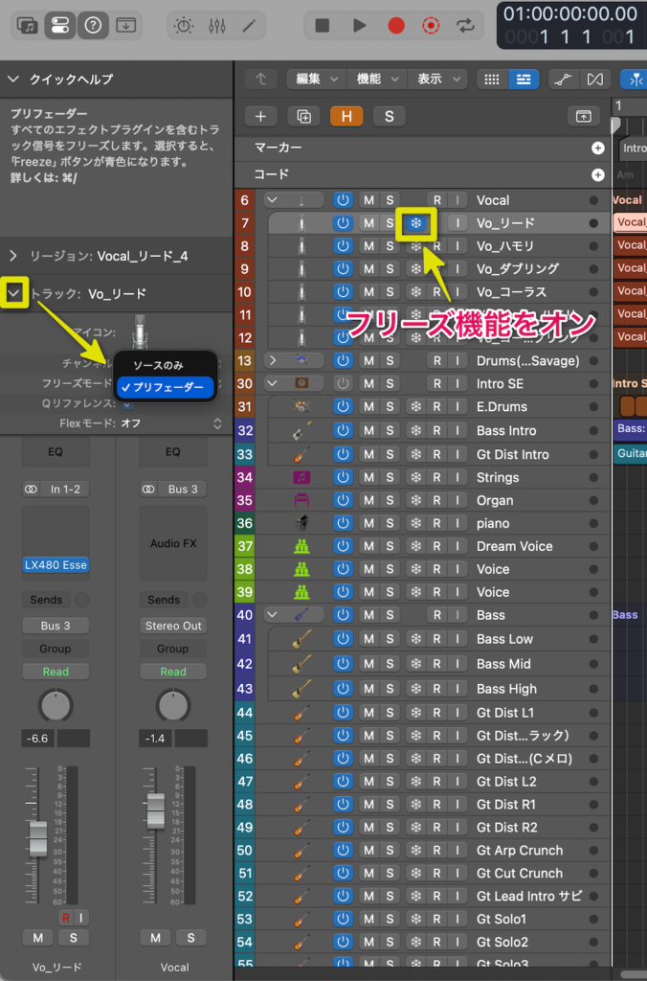The width and height of the screenshot is (647, 981).
Task: Click the Stereo Out output button
Action: tap(173, 626)
